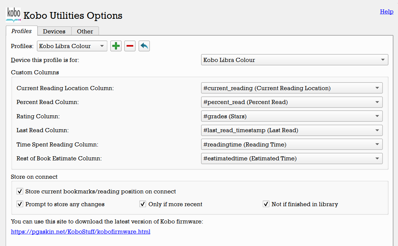Open the Help link
The width and height of the screenshot is (398, 246).
387,12
